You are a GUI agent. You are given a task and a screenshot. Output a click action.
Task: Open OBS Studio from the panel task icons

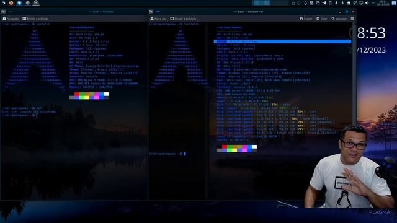pos(27,3)
